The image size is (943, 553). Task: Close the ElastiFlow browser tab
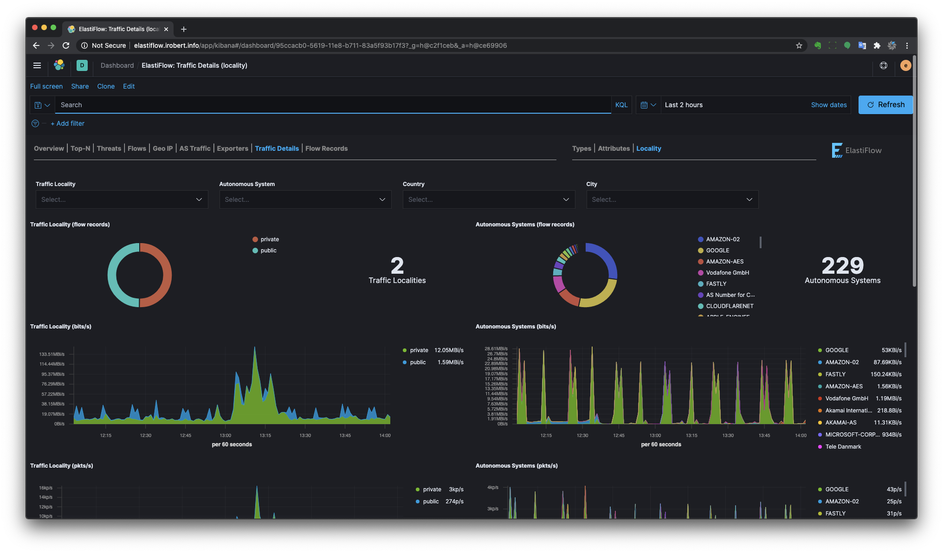[x=166, y=29]
